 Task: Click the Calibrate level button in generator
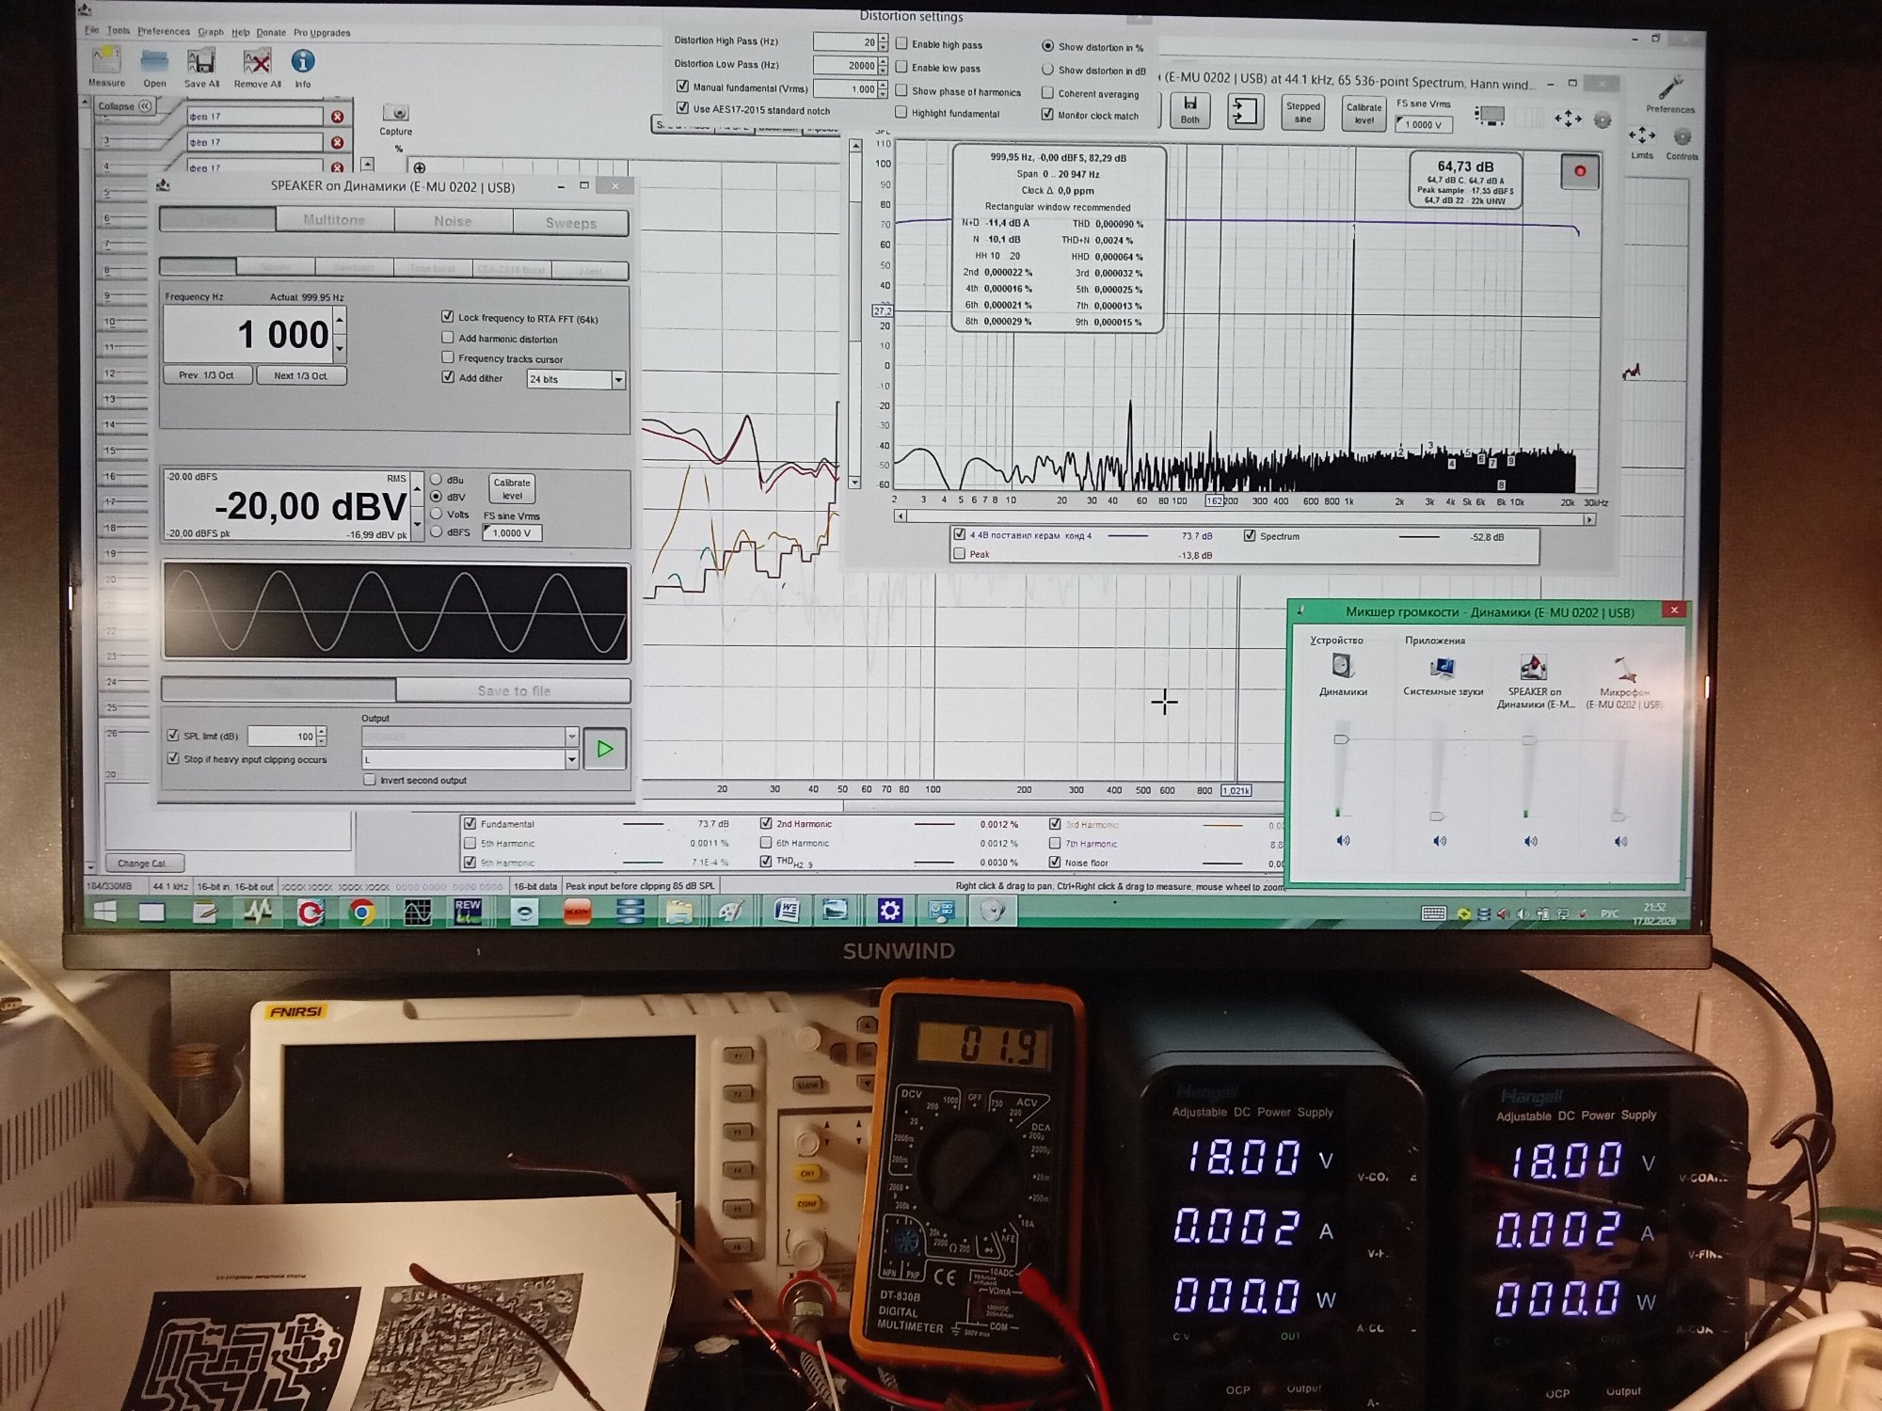click(512, 488)
